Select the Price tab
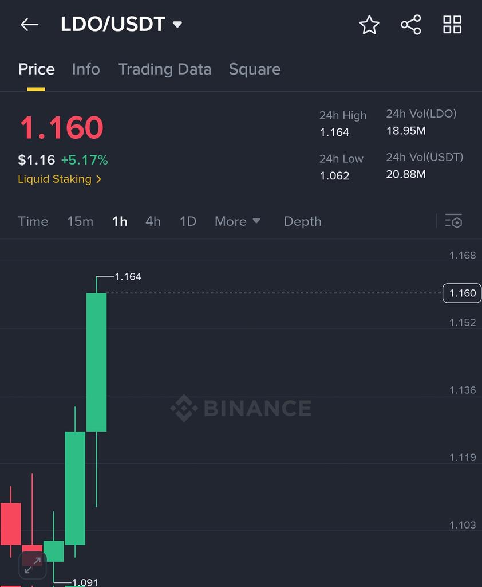This screenshot has height=587, width=482. [x=36, y=69]
